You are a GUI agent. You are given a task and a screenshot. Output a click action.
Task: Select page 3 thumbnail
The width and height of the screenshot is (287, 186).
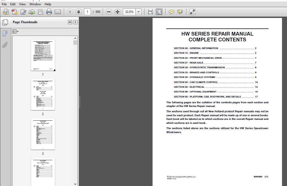[43, 134]
